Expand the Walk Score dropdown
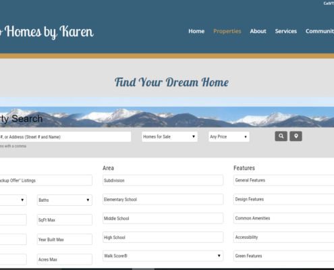The image size is (334, 270). pos(163,256)
